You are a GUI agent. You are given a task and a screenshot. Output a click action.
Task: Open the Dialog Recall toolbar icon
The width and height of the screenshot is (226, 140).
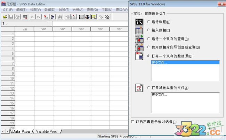coord(25,17)
